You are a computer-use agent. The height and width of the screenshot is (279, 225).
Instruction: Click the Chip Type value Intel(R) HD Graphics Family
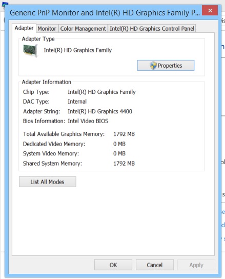(x=101, y=92)
